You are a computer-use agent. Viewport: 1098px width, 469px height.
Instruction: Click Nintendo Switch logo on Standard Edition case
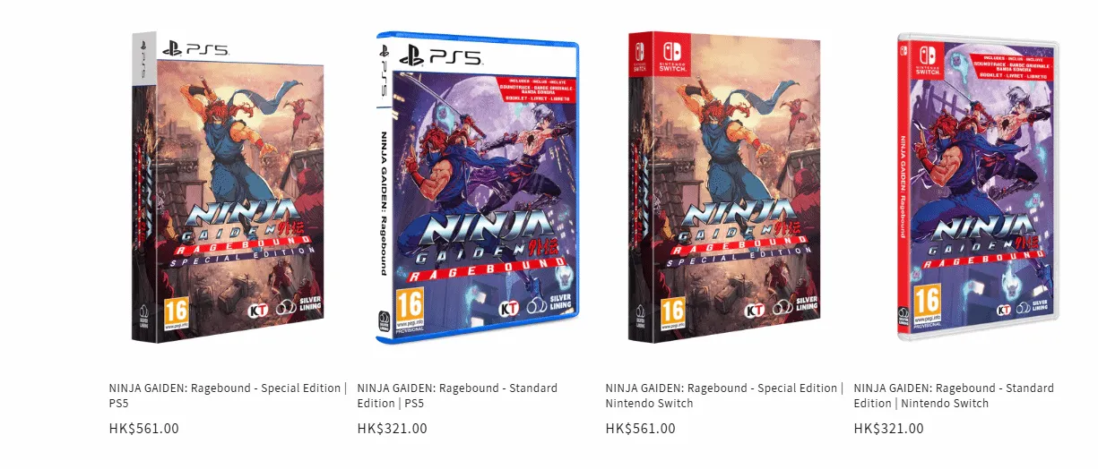(929, 56)
